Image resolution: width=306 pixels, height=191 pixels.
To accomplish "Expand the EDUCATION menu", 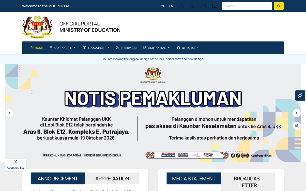I will 96,48.
